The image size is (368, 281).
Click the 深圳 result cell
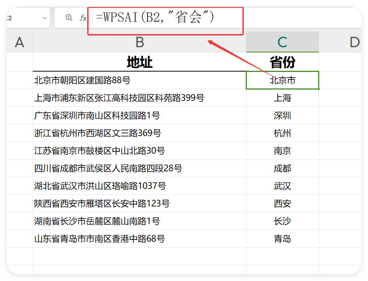[282, 115]
